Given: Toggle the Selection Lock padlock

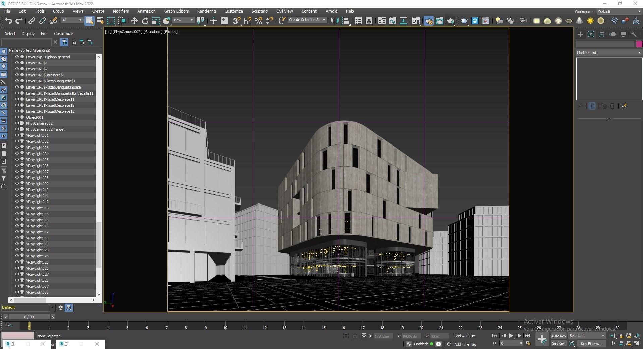Looking at the screenshot, I should click(x=355, y=336).
